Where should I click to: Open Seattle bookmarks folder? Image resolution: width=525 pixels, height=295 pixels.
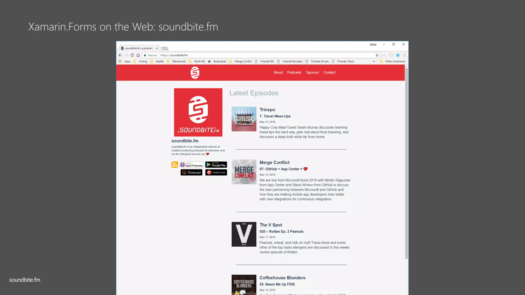[x=157, y=61]
